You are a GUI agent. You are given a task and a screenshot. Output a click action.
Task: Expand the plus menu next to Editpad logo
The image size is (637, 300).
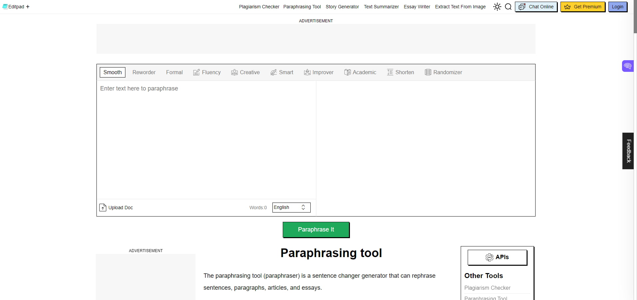coord(28,7)
